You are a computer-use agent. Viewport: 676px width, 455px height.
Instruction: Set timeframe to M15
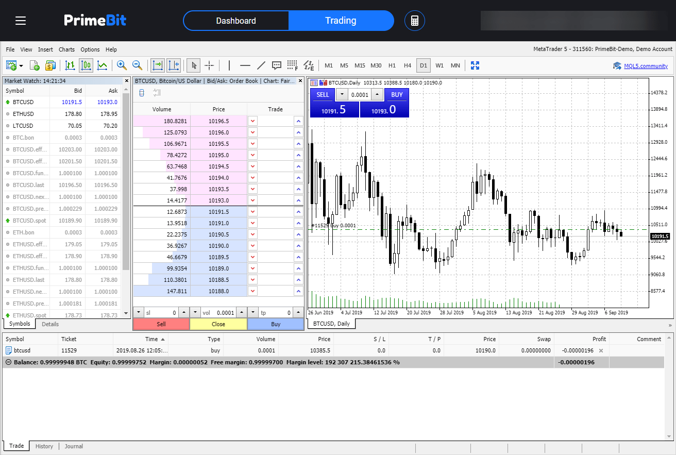click(x=360, y=65)
